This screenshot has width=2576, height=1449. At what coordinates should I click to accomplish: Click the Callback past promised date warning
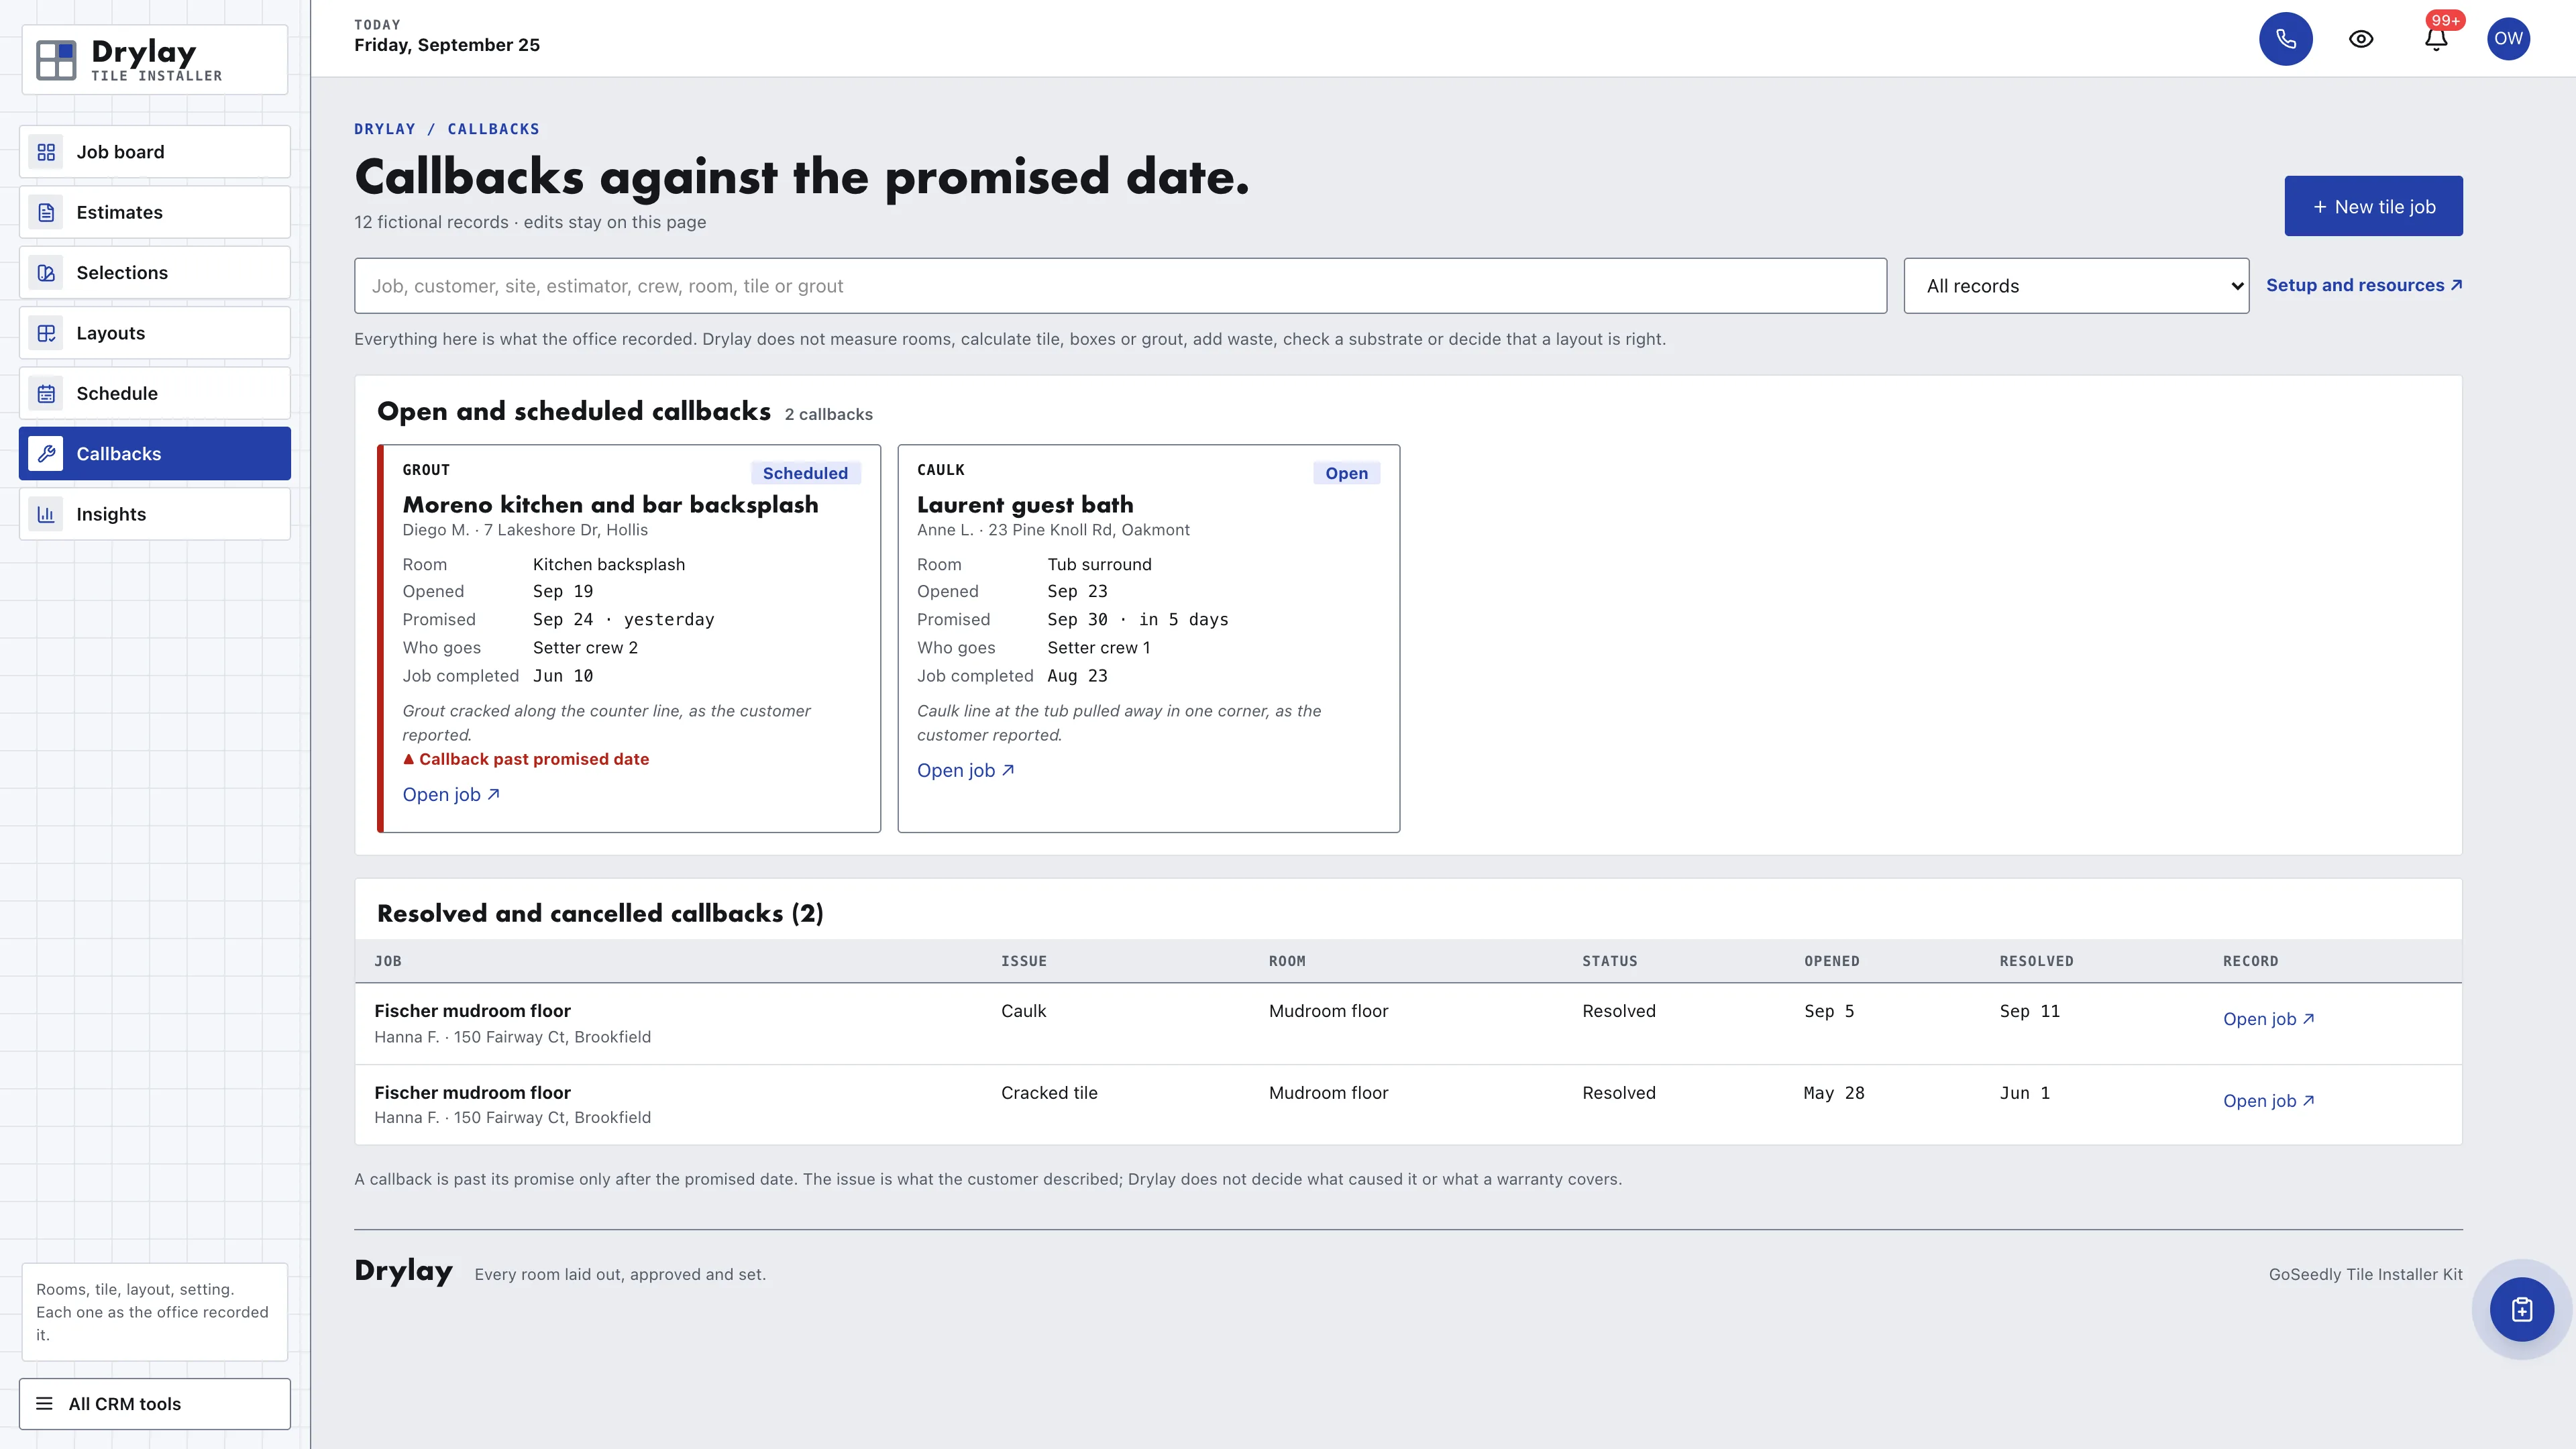click(x=526, y=759)
